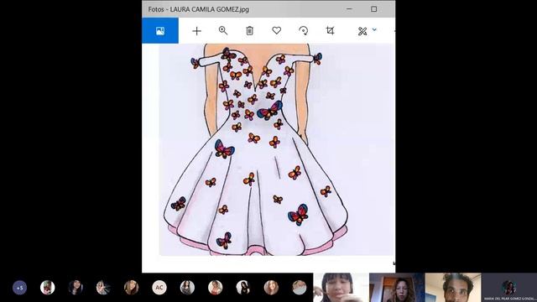Image resolution: width=537 pixels, height=302 pixels.
Task: Select video tile of curly-haired woman
Action: (397, 287)
